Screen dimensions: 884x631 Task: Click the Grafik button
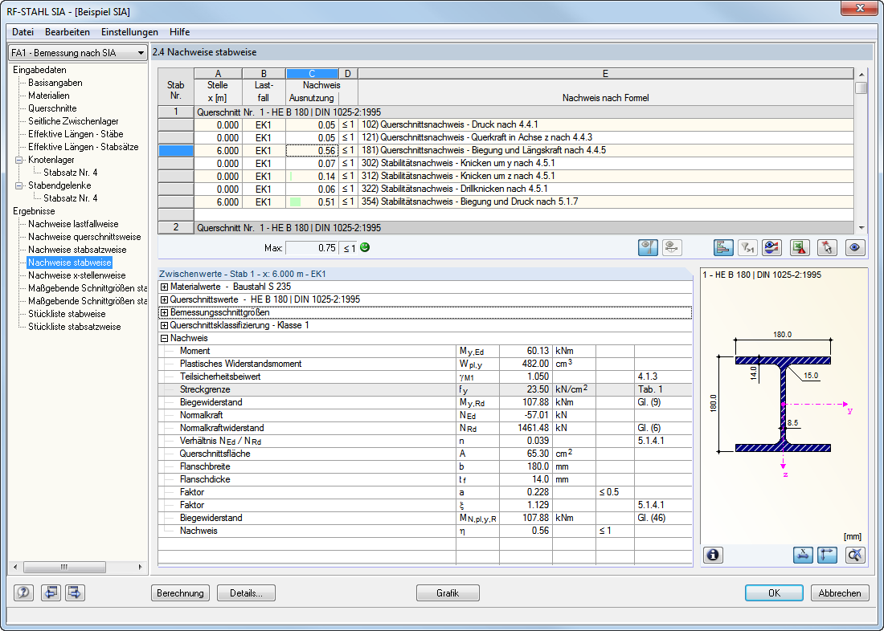click(x=448, y=593)
